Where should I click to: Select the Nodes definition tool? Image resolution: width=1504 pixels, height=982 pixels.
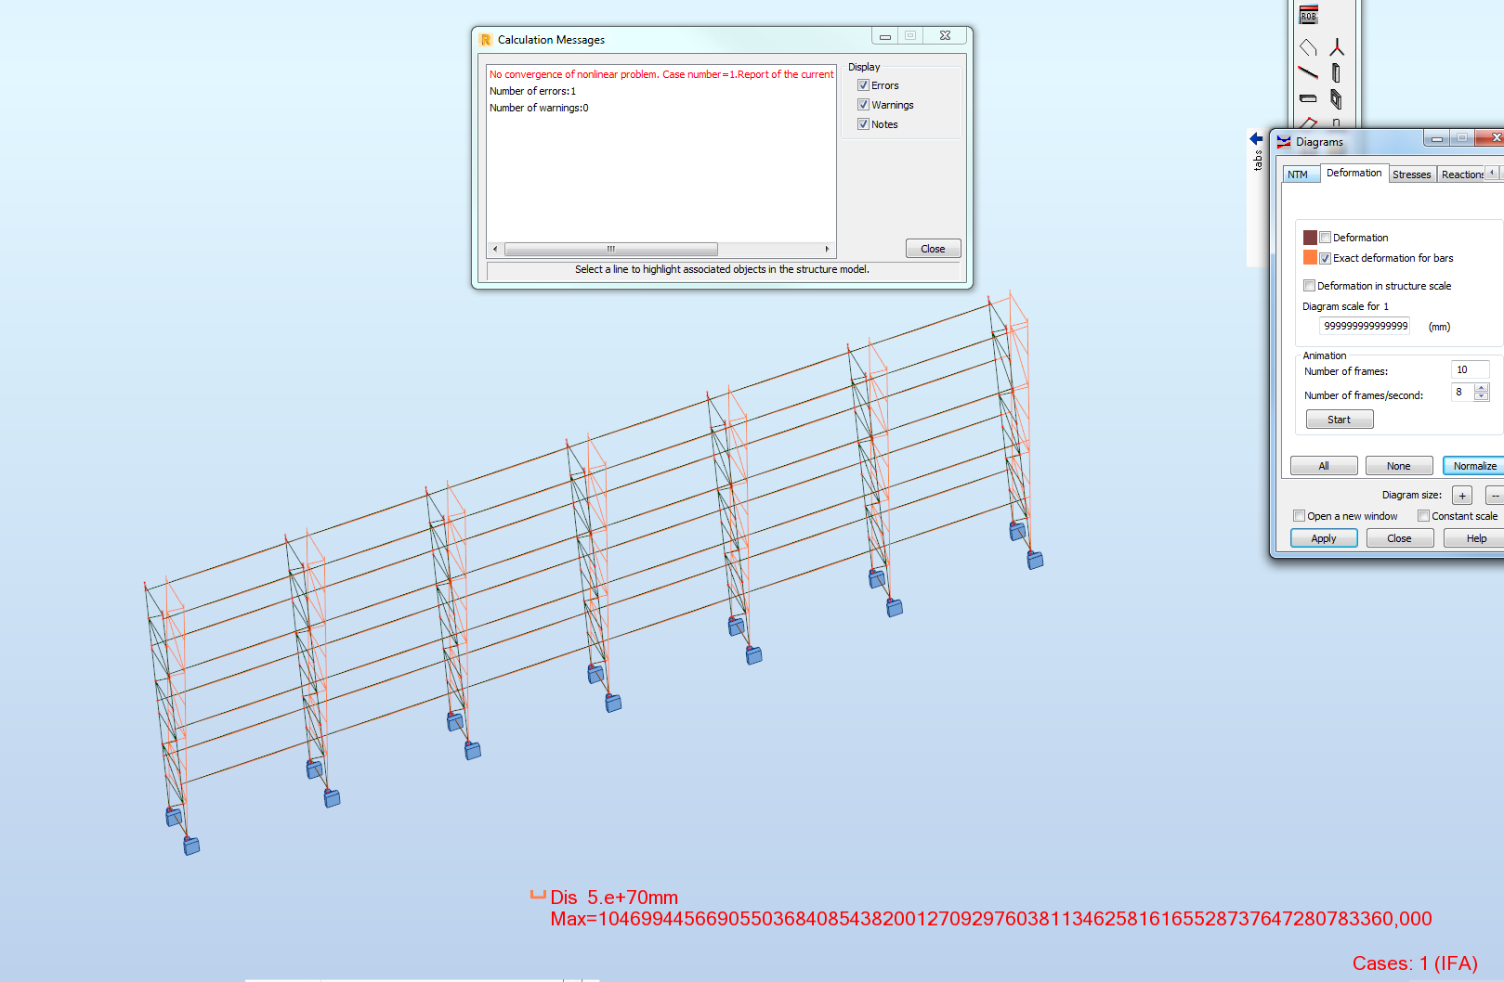tap(1338, 46)
